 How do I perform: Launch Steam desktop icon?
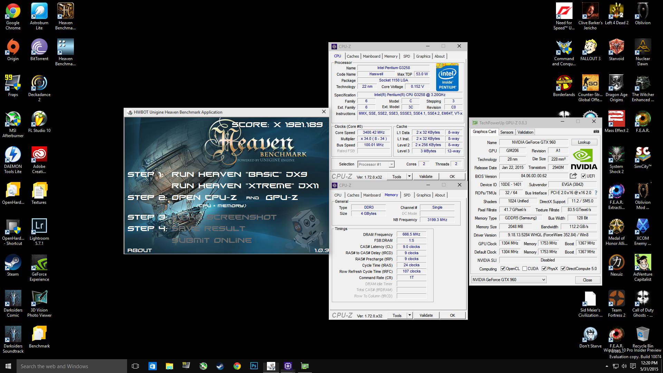(13, 266)
